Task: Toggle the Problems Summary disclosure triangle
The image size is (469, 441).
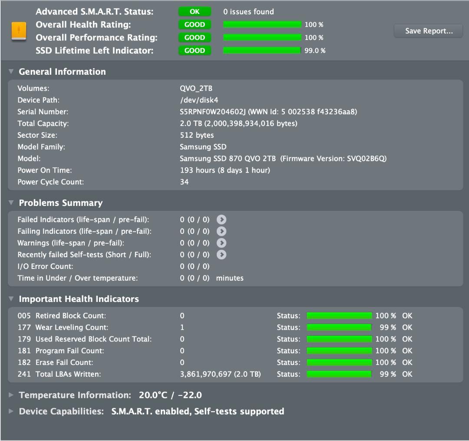Action: click(11, 202)
